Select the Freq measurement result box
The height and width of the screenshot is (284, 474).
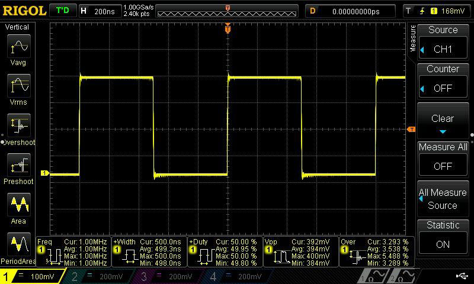(73, 252)
